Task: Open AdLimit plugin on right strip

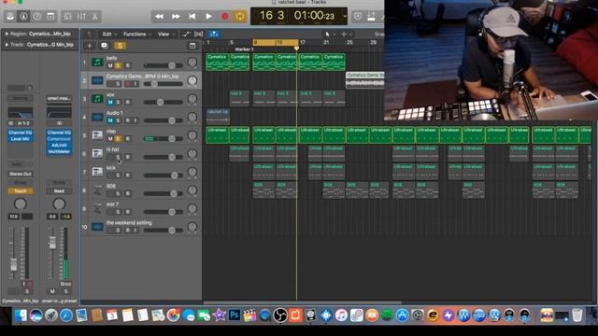Action: click(x=59, y=146)
